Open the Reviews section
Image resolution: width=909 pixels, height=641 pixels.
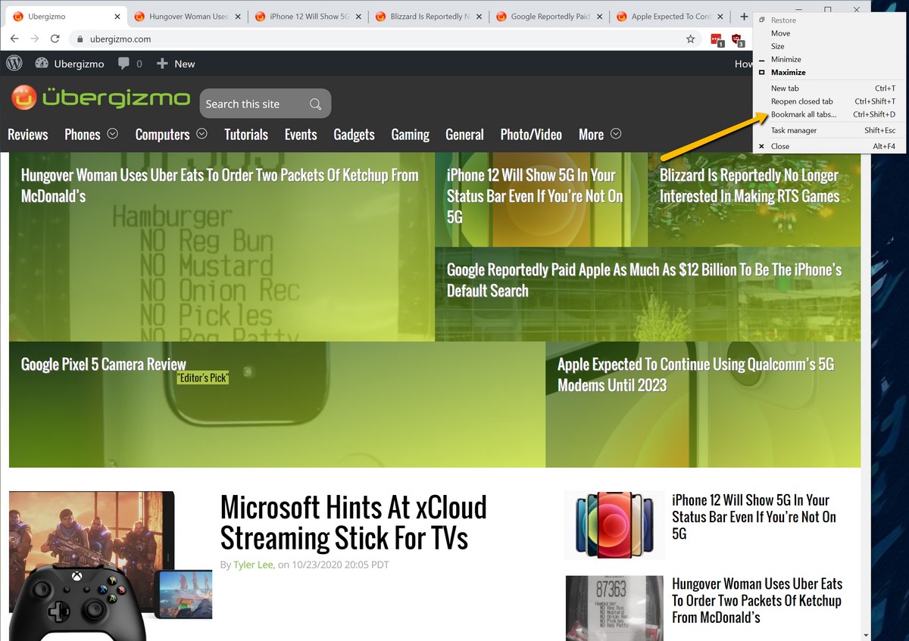[x=28, y=135]
